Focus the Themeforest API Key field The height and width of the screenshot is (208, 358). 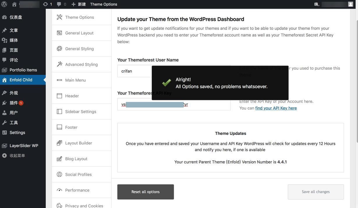coord(174,104)
